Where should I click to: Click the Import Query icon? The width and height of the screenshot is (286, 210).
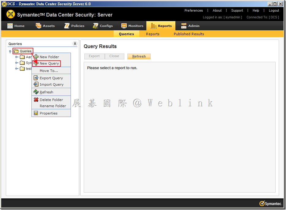click(x=36, y=84)
